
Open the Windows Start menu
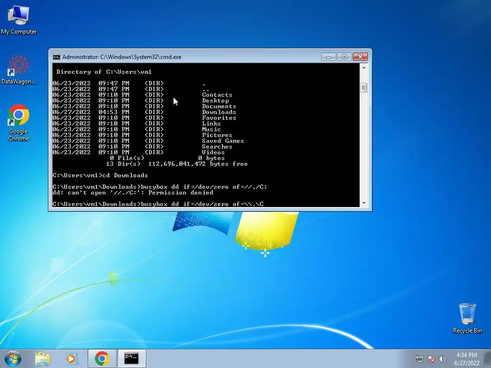point(13,358)
